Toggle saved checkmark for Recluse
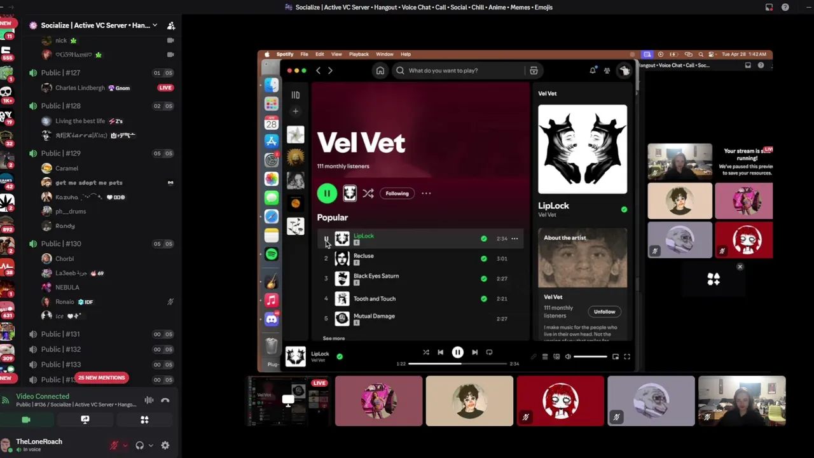Image resolution: width=814 pixels, height=458 pixels. click(x=484, y=259)
